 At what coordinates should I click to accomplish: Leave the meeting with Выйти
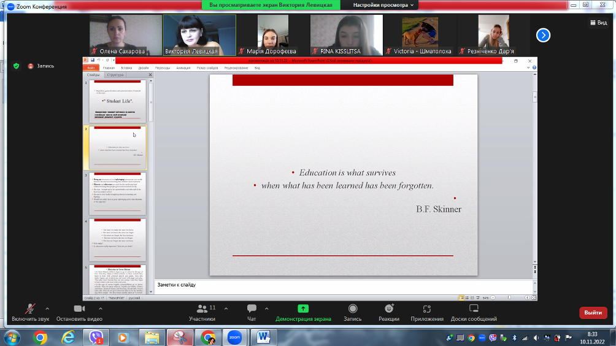pos(593,313)
